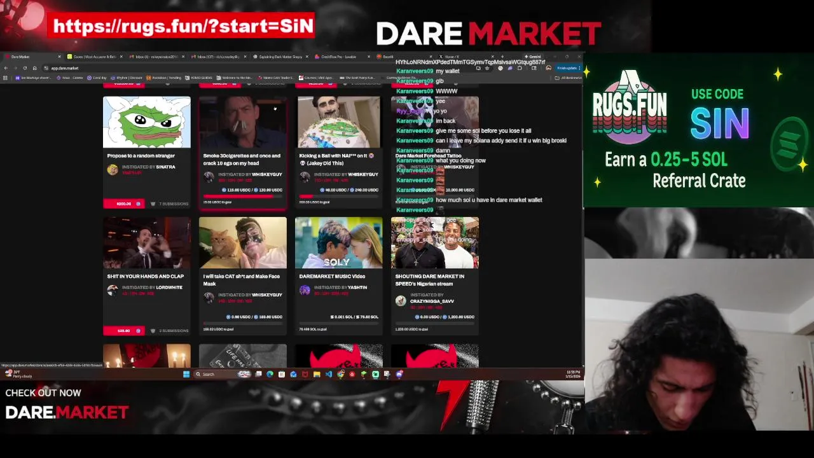Screen dimensions: 814x458
Task: Click funding progress bar on Smoke 30cigarettes card
Action: pos(243,197)
